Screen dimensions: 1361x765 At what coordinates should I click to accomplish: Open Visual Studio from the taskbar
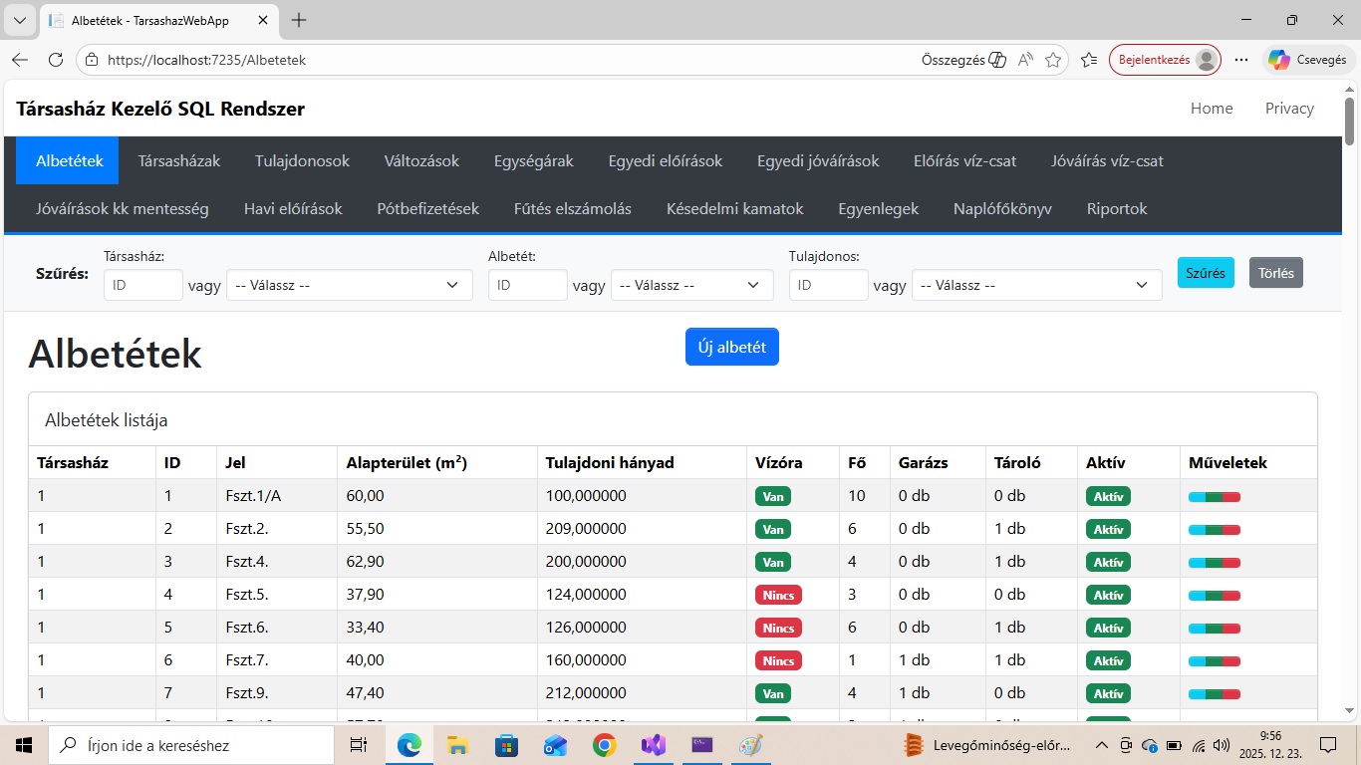coord(653,745)
